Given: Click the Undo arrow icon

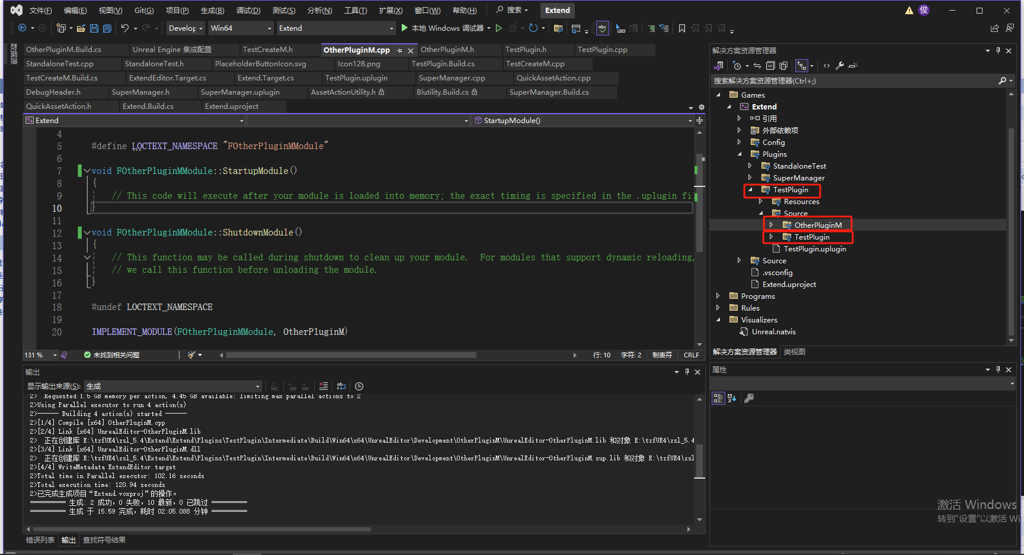Looking at the screenshot, I should (124, 28).
